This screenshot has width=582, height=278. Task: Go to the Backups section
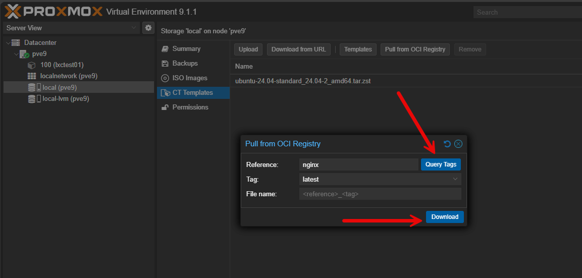(x=185, y=64)
